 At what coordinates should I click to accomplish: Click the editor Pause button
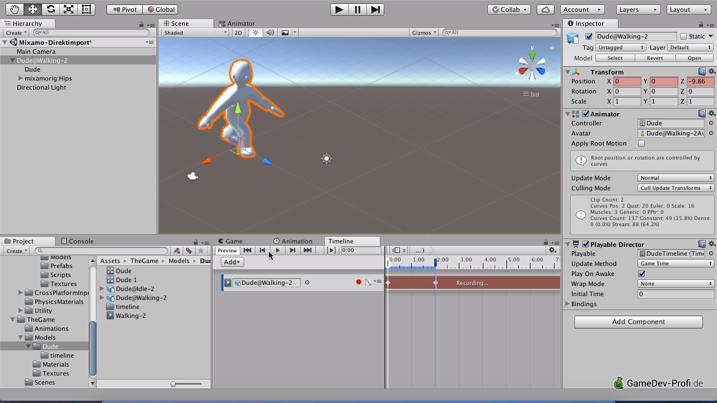pyautogui.click(x=357, y=9)
